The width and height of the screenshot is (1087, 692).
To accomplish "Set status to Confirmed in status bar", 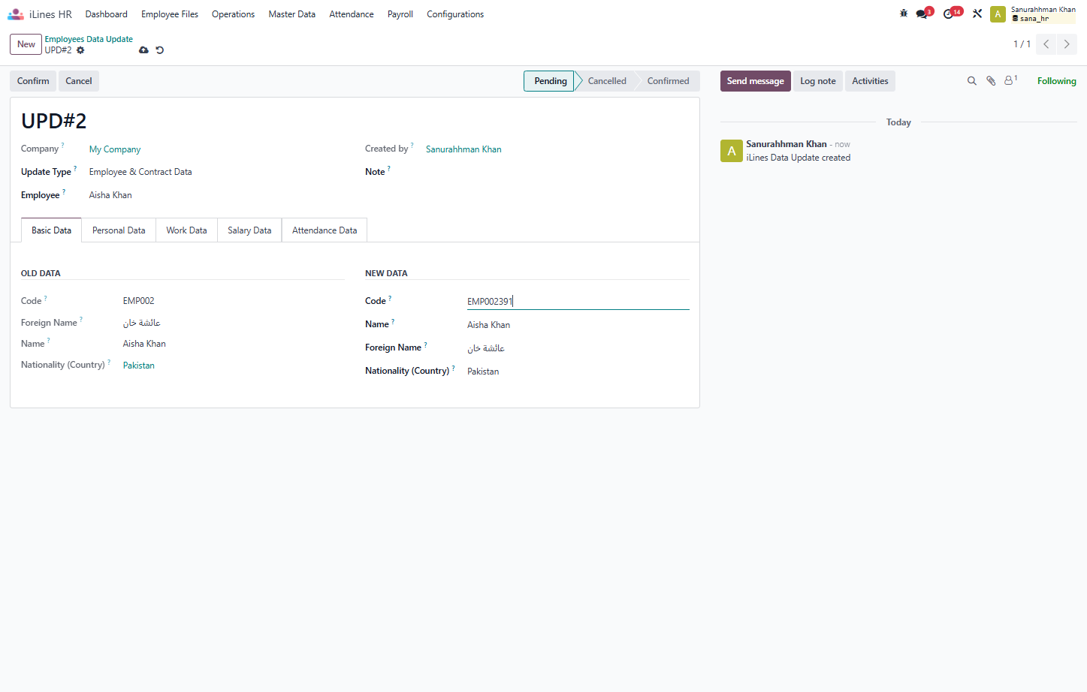I will pos(669,81).
